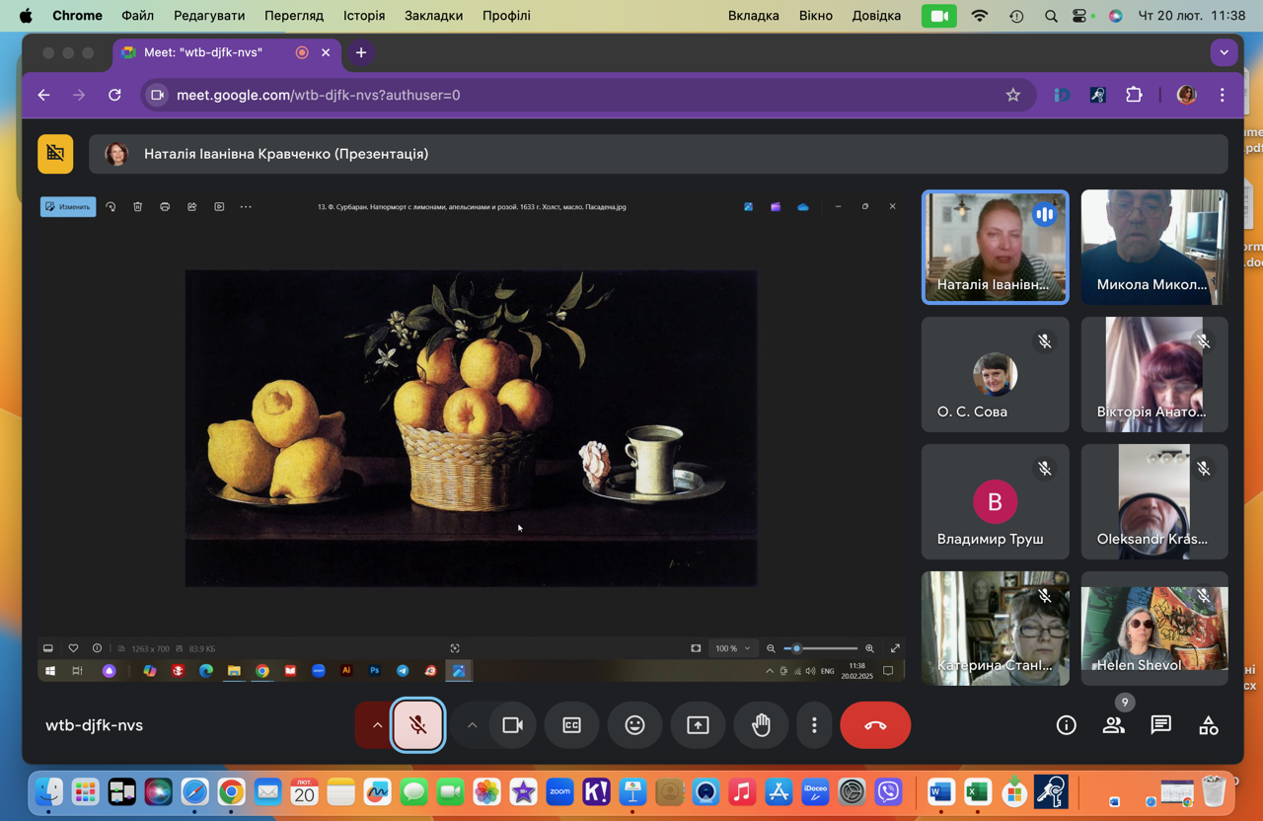Image resolution: width=1263 pixels, height=821 pixels.
Task: Open Control Center in menu bar
Action: coord(1080,16)
